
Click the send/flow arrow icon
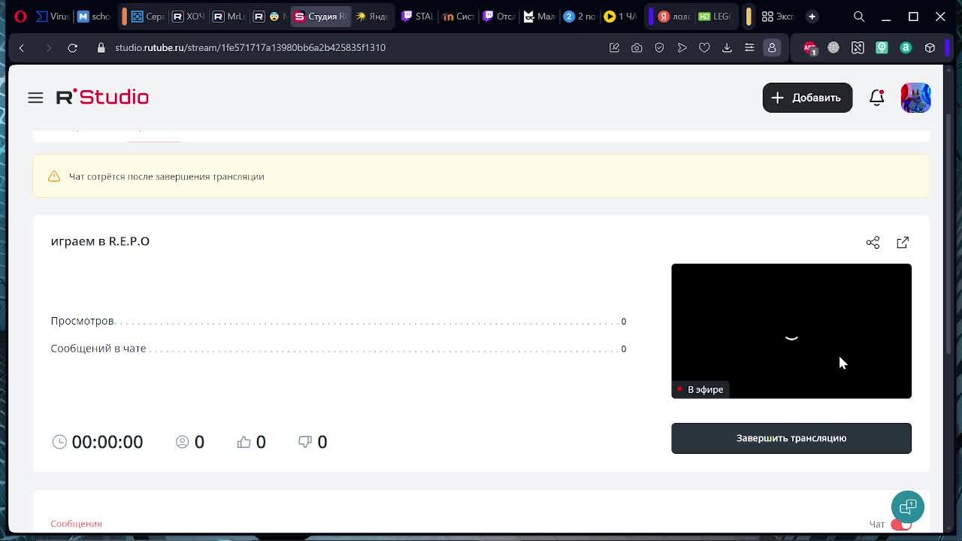coord(682,47)
